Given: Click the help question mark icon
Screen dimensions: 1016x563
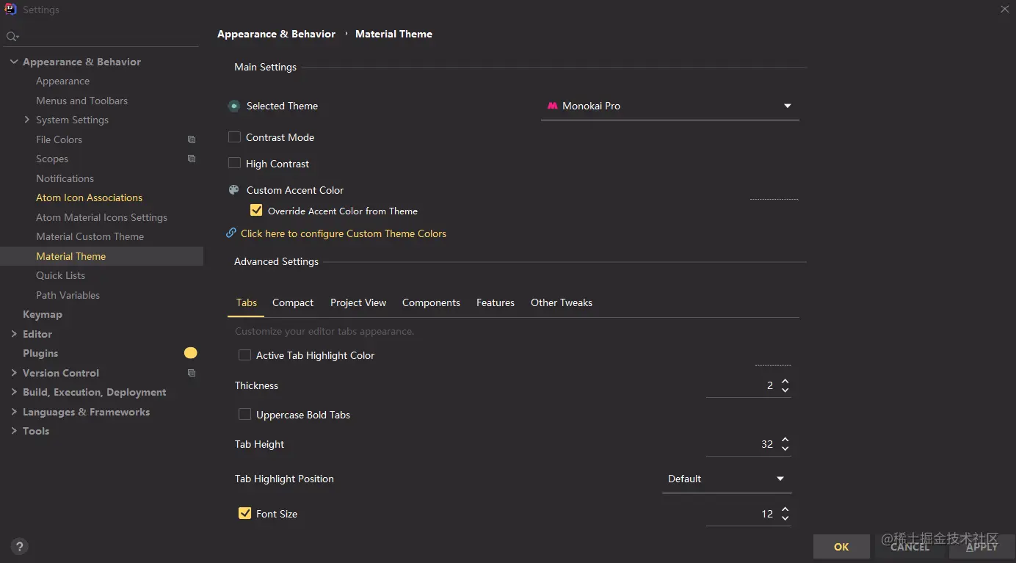Looking at the screenshot, I should point(20,546).
